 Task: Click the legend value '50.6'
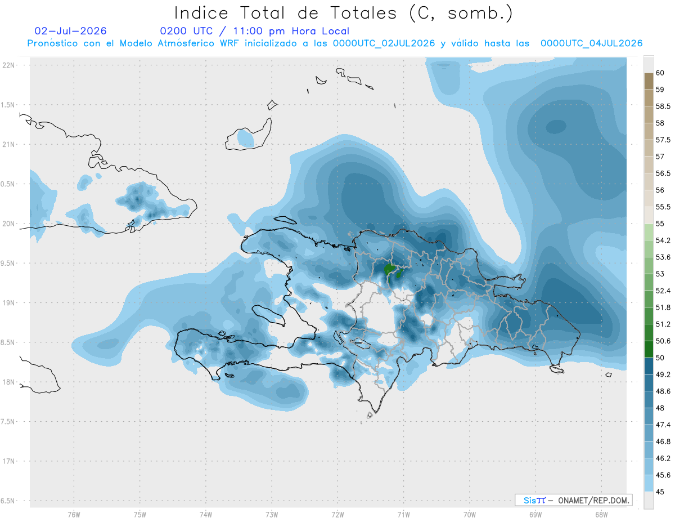pos(663,341)
